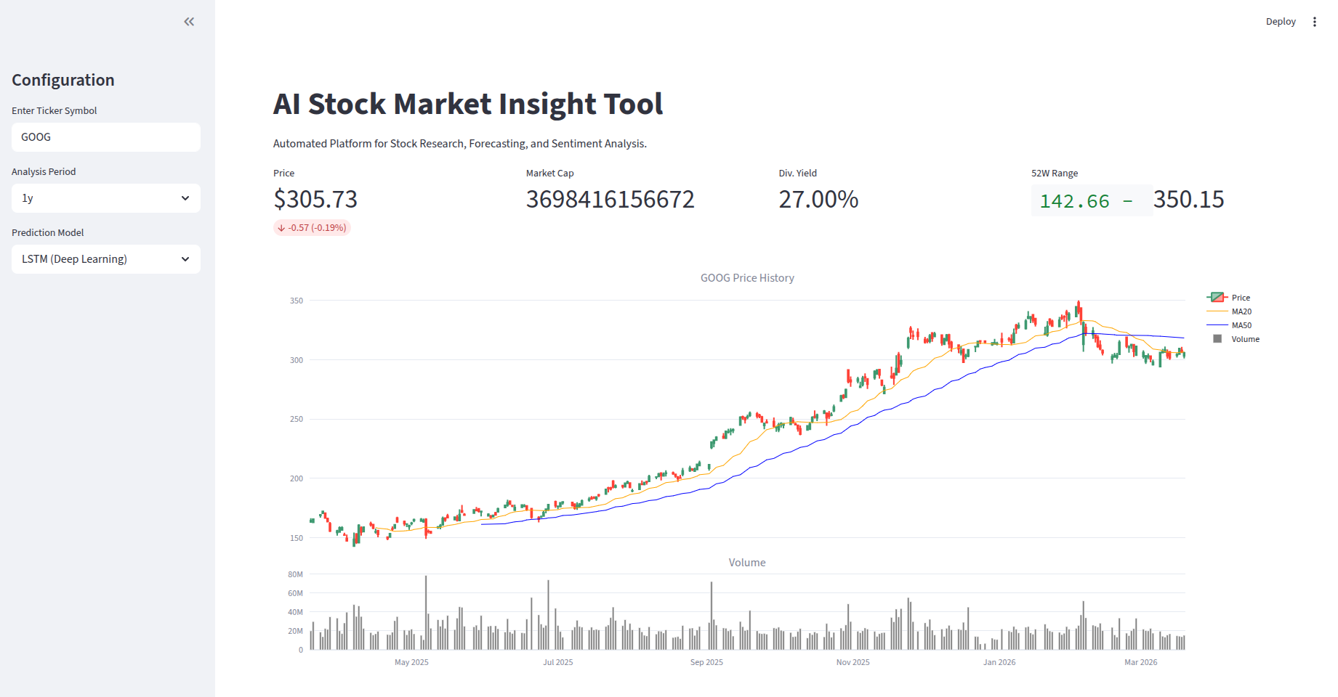Click the -0.57 (-0.19%) change badge
The image size is (1338, 697).
[x=312, y=227]
